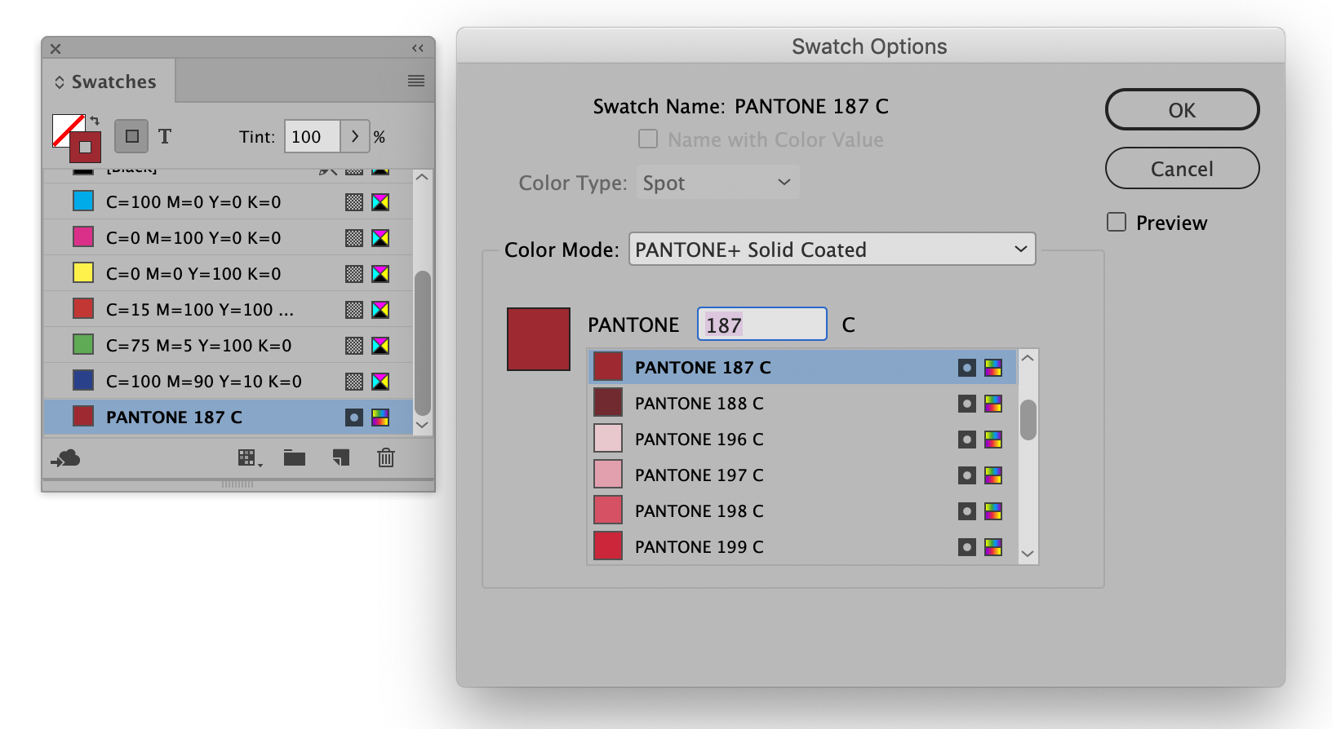1332x729 pixels.
Task: Click the New Swatch icon
Action: point(341,457)
